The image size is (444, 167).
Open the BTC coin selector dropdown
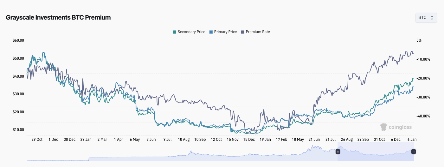click(x=426, y=18)
